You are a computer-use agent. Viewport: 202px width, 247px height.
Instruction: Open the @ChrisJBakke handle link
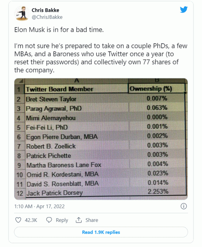point(47,17)
